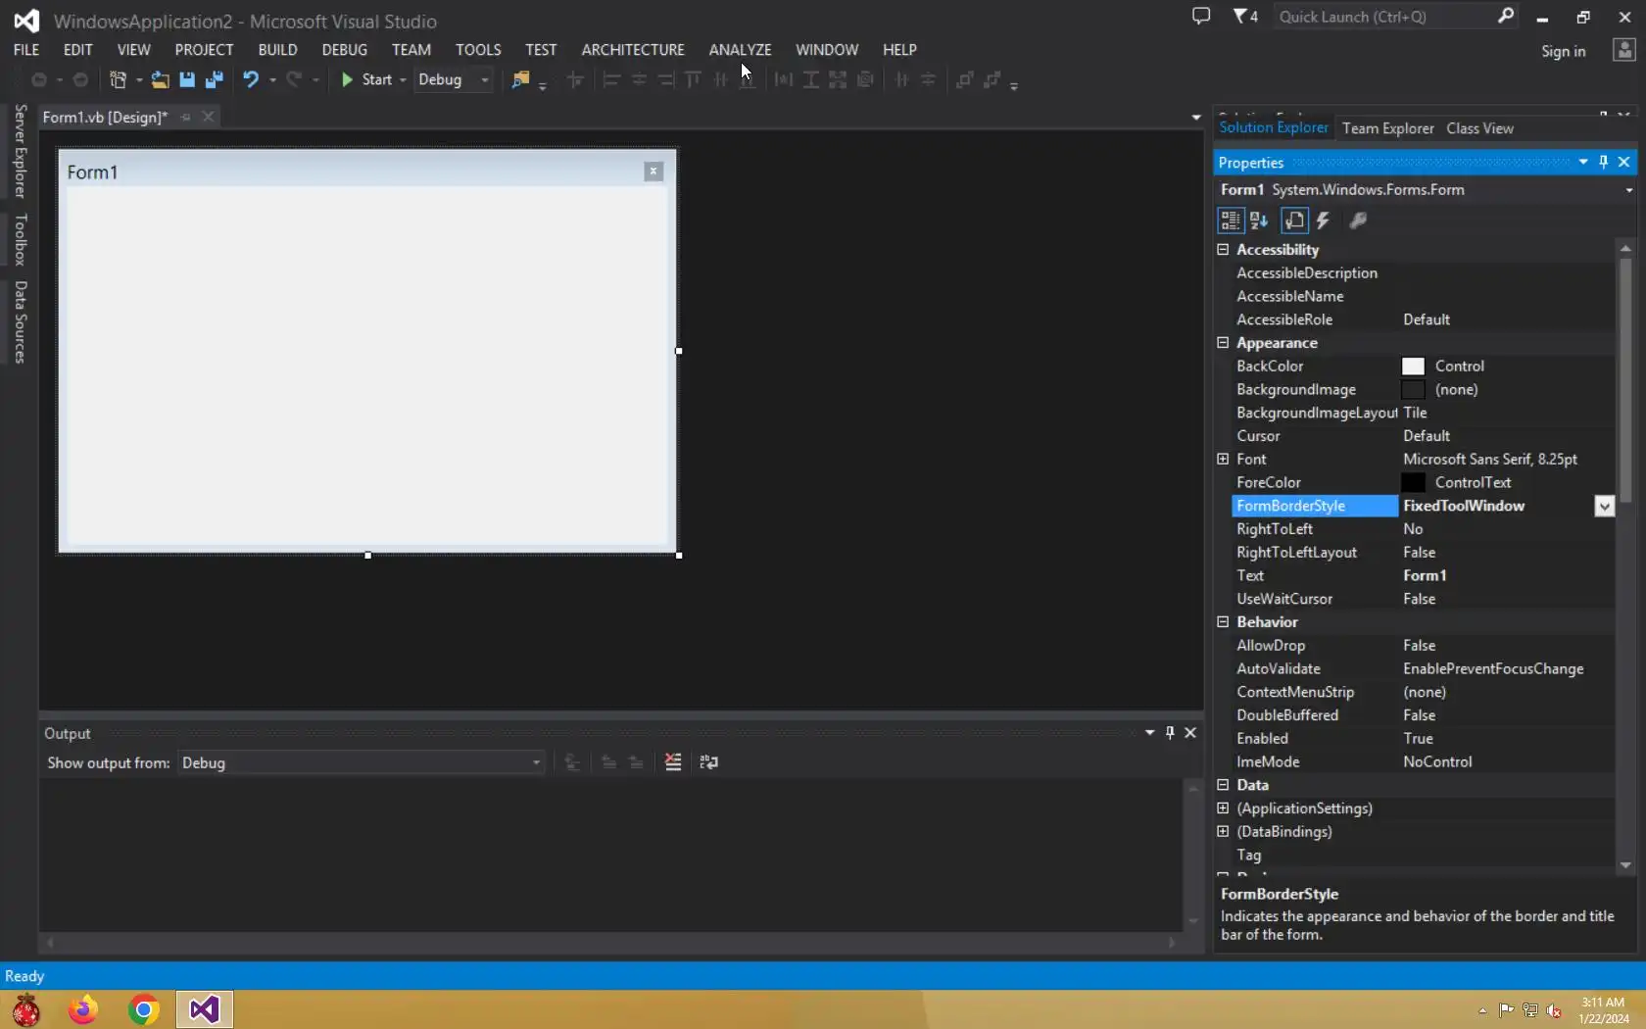Select the Text property value Form1
Viewport: 1646px width, 1029px height.
(1425, 576)
